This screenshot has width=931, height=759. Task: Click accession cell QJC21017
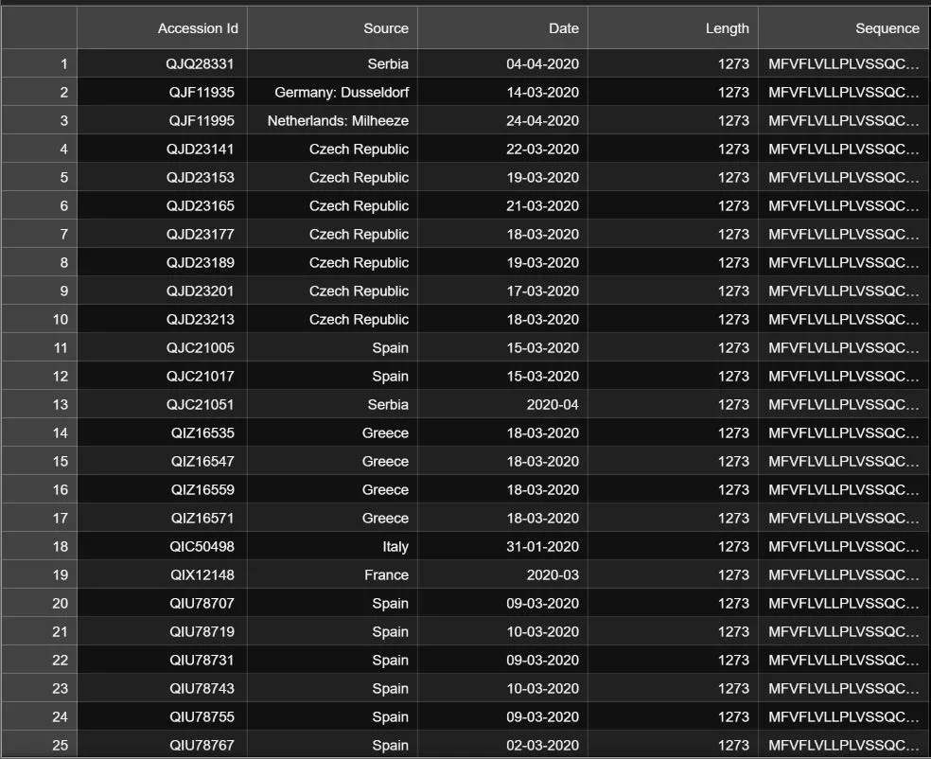pos(162,376)
